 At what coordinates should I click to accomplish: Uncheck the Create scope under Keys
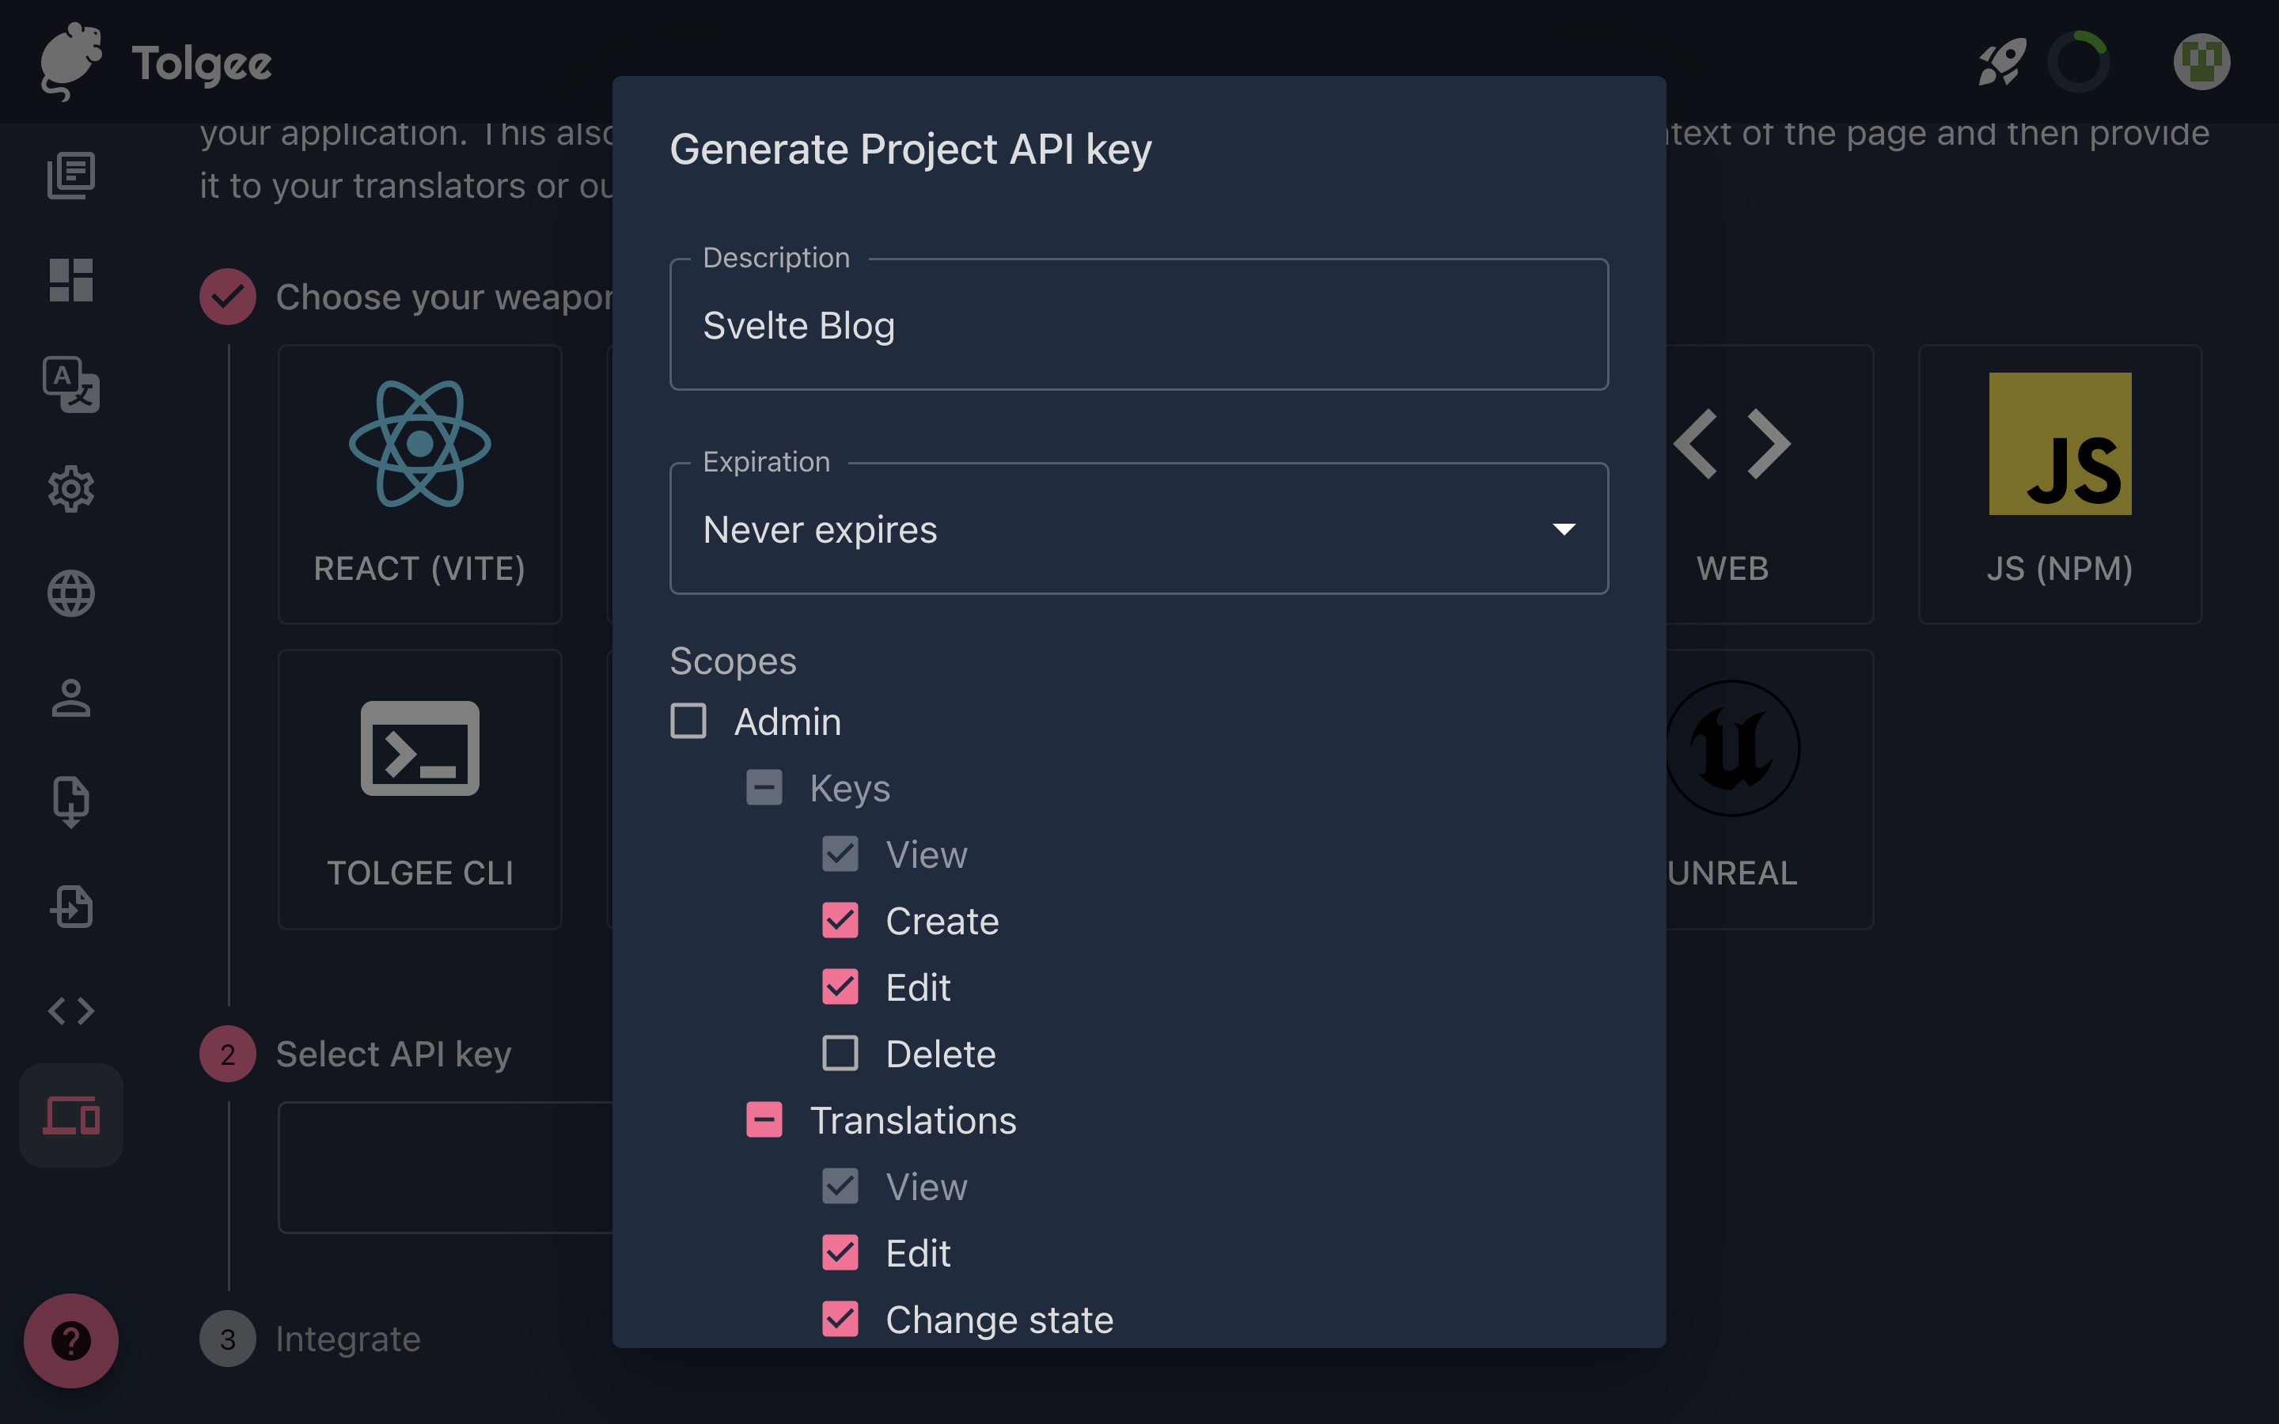coord(840,920)
